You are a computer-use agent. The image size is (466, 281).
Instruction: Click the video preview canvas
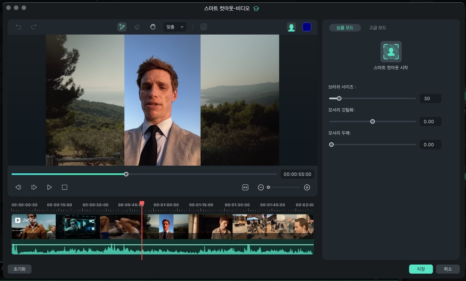click(x=162, y=100)
